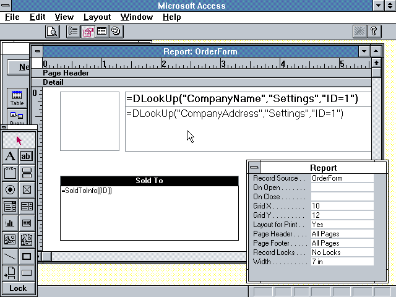Select the Option Button tool
Viewport: 396px width, 297px height.
pyautogui.click(x=11, y=190)
